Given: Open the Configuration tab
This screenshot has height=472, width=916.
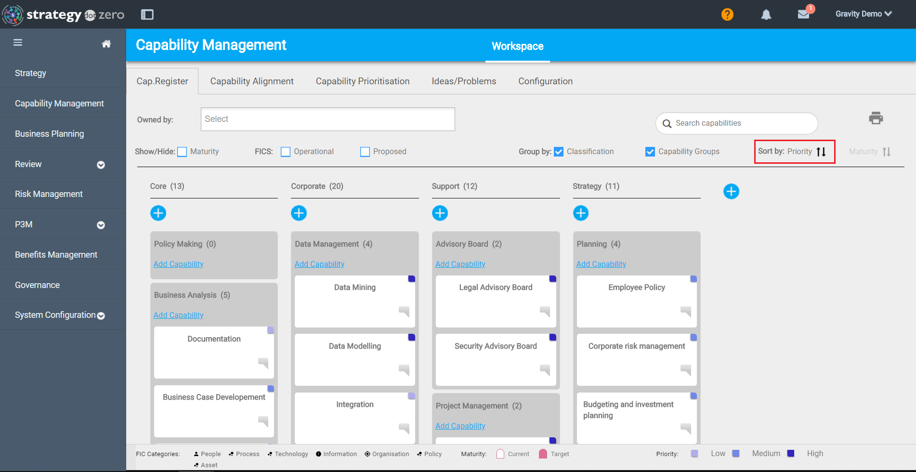Looking at the screenshot, I should pos(546,81).
